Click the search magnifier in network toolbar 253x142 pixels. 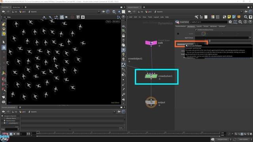245,17
